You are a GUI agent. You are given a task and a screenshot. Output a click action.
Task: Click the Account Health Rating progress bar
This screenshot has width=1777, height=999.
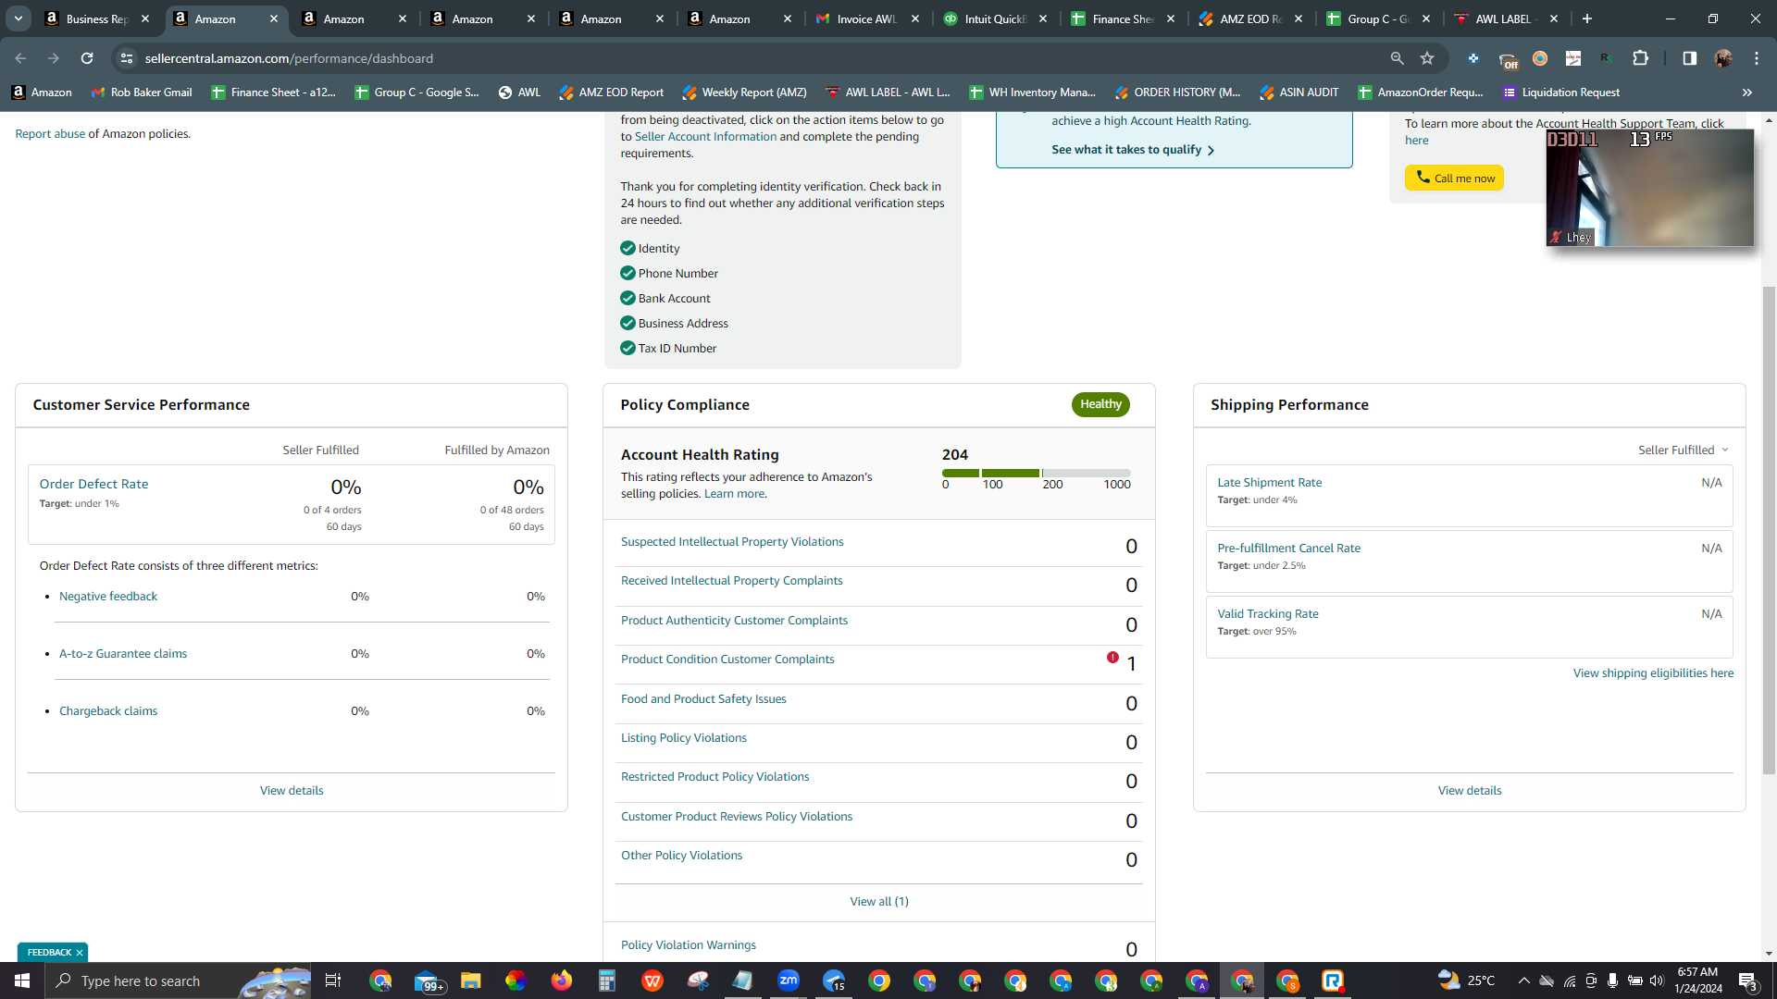(x=1036, y=473)
